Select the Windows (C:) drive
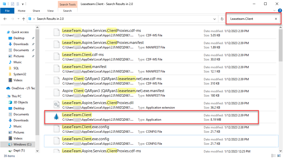The height and width of the screenshot is (159, 283). pyautogui.click(x=22, y=144)
